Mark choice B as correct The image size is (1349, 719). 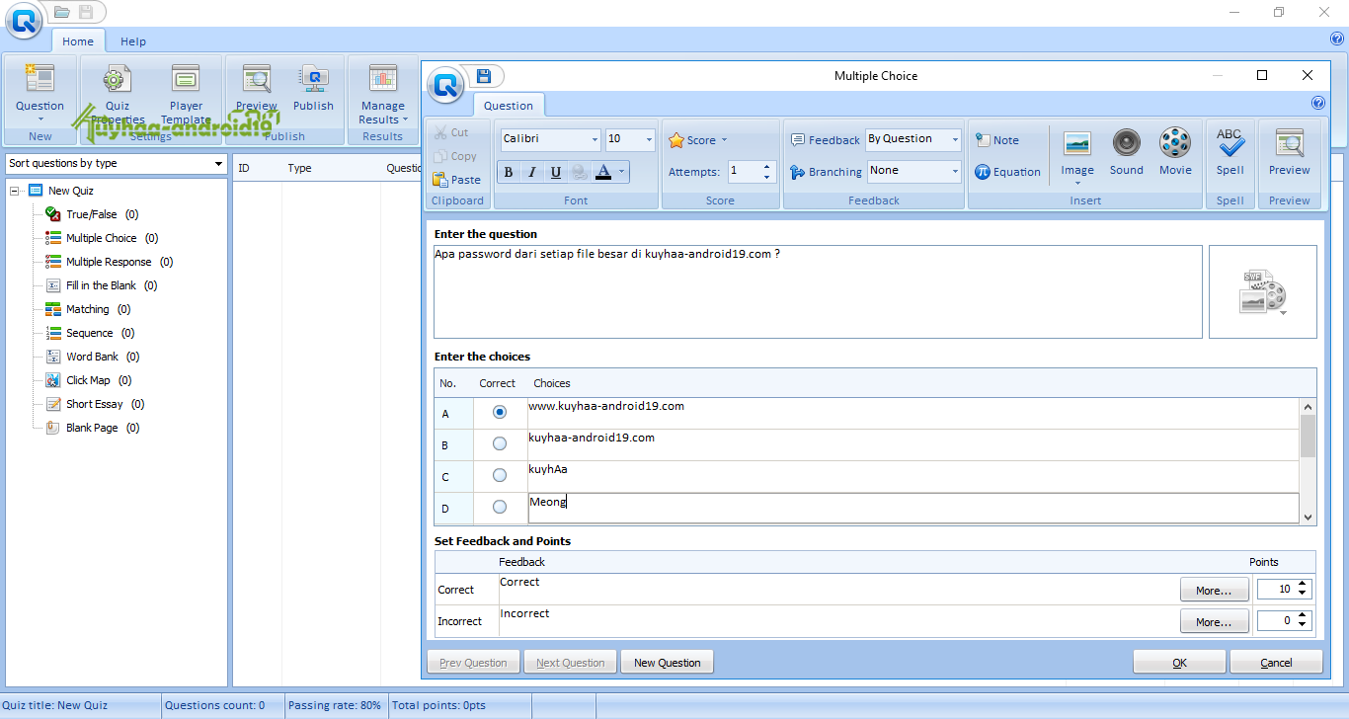tap(500, 443)
